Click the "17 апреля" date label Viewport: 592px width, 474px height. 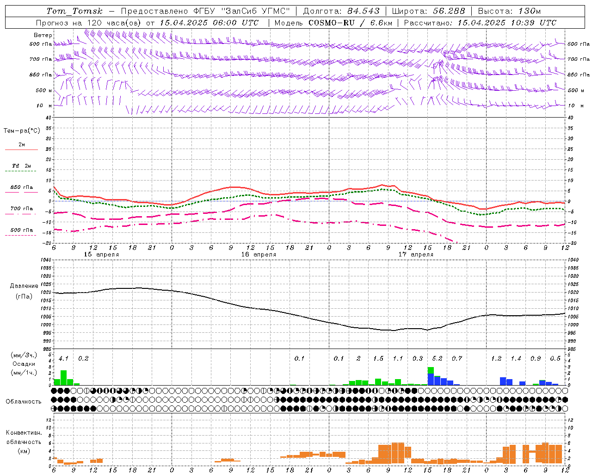click(416, 255)
